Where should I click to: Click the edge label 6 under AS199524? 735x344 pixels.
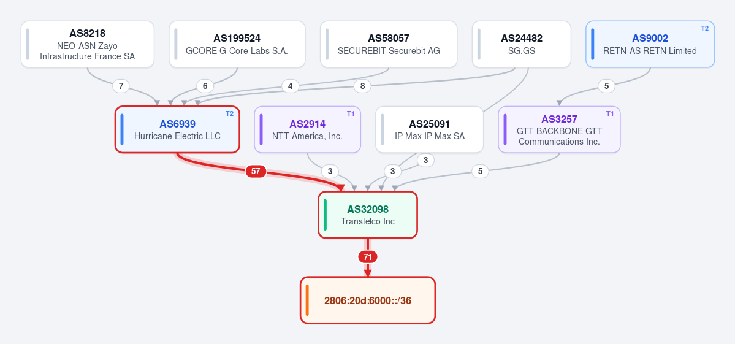click(x=205, y=86)
